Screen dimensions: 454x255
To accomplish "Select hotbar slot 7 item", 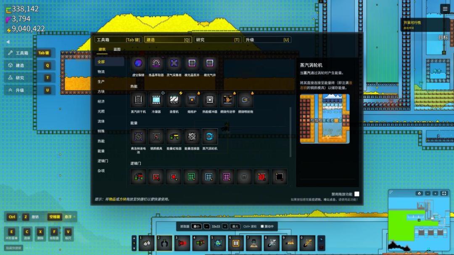I will (254, 243).
